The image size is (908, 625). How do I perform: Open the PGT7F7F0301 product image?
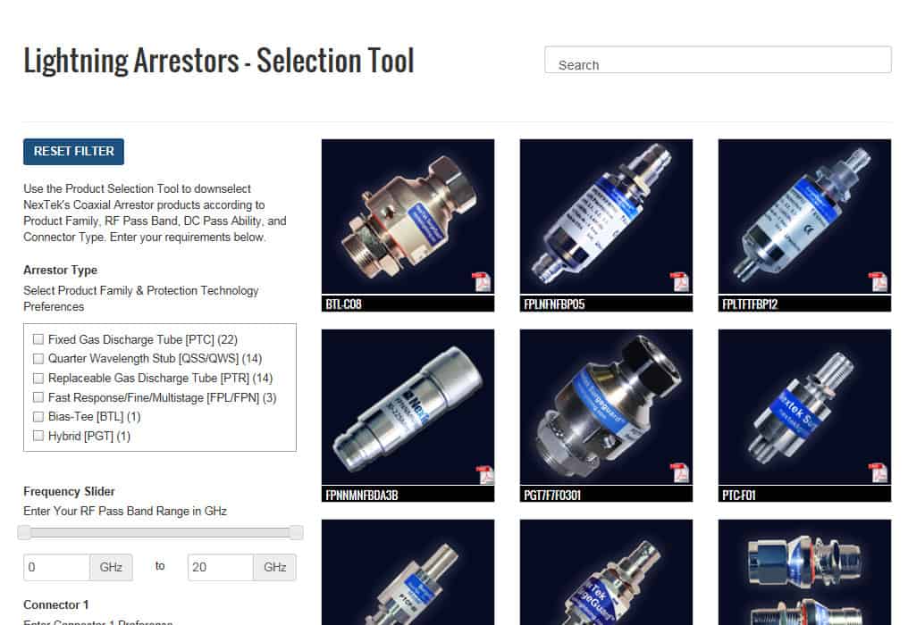pos(606,407)
